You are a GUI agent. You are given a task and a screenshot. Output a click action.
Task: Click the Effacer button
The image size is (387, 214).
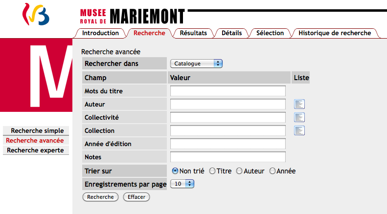137,197
